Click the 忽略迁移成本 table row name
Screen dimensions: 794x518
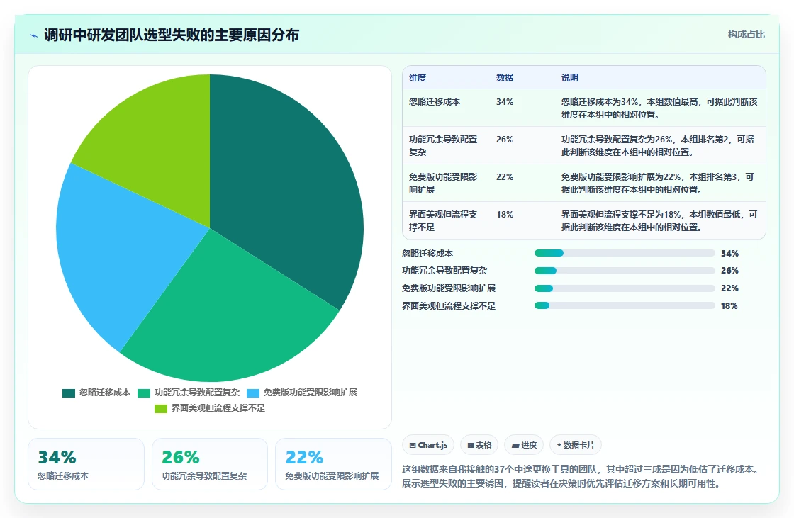(435, 102)
